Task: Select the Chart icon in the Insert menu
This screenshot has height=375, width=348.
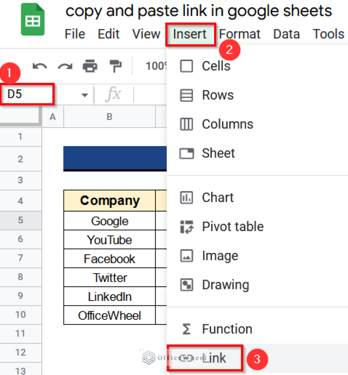Action: tap(187, 197)
